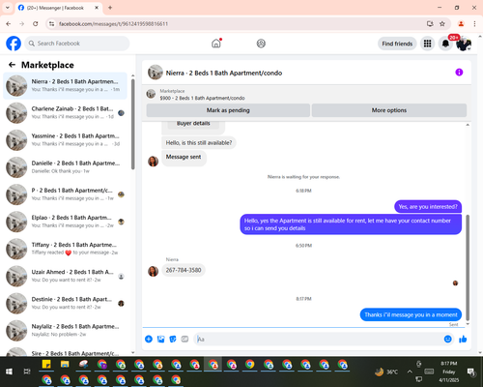Open the Uzair Ahmed conversation

click(65, 277)
